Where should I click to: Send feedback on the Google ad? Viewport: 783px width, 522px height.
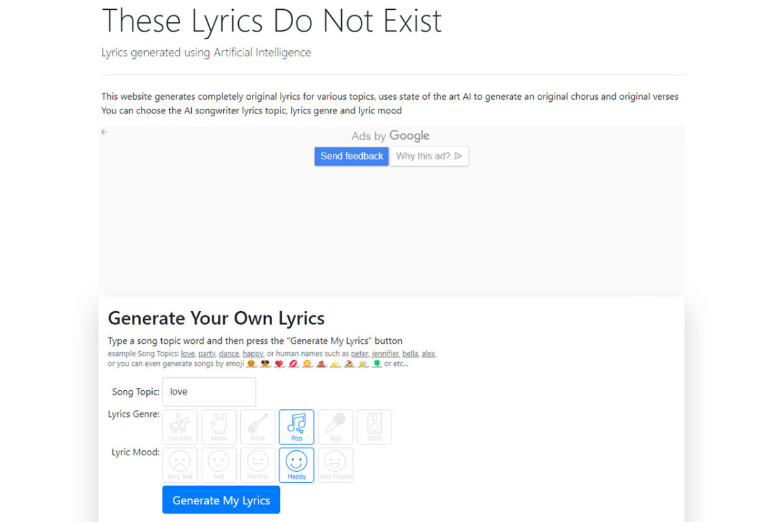(x=352, y=156)
